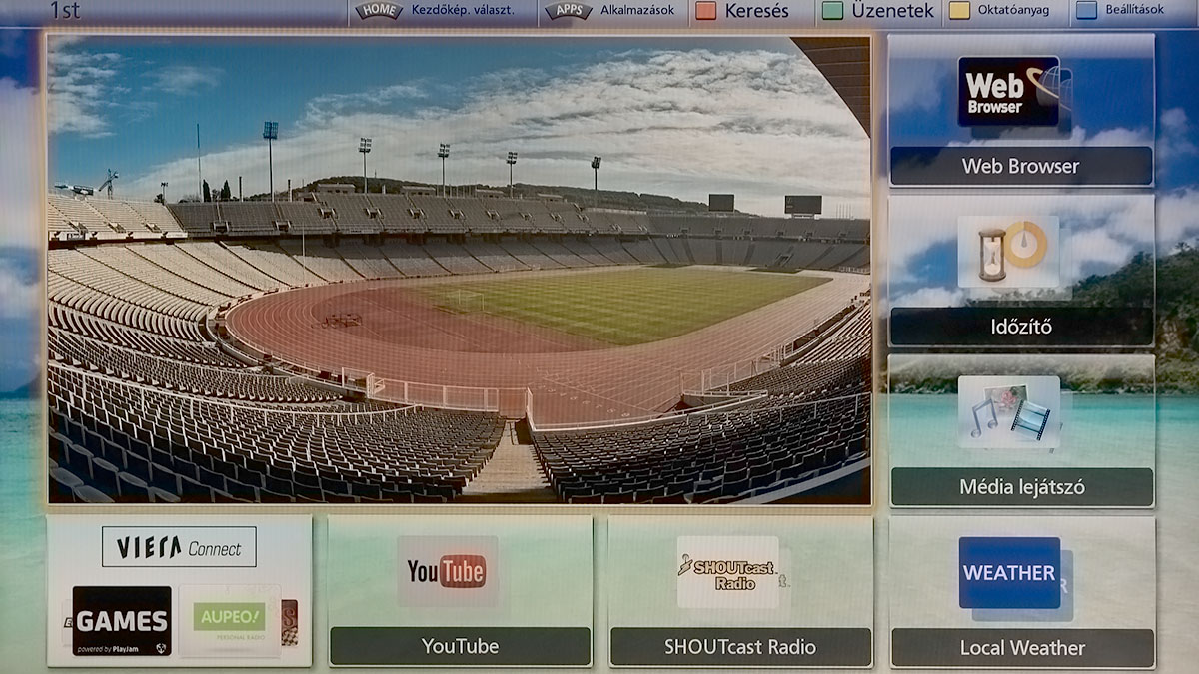Screen dimensions: 1199x674
Task: Click the SHOUTcast Radio label bar
Action: [x=740, y=647]
